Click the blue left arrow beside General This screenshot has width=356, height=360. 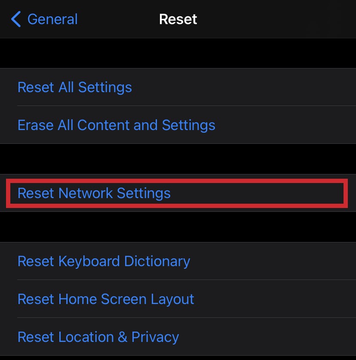click(x=16, y=19)
